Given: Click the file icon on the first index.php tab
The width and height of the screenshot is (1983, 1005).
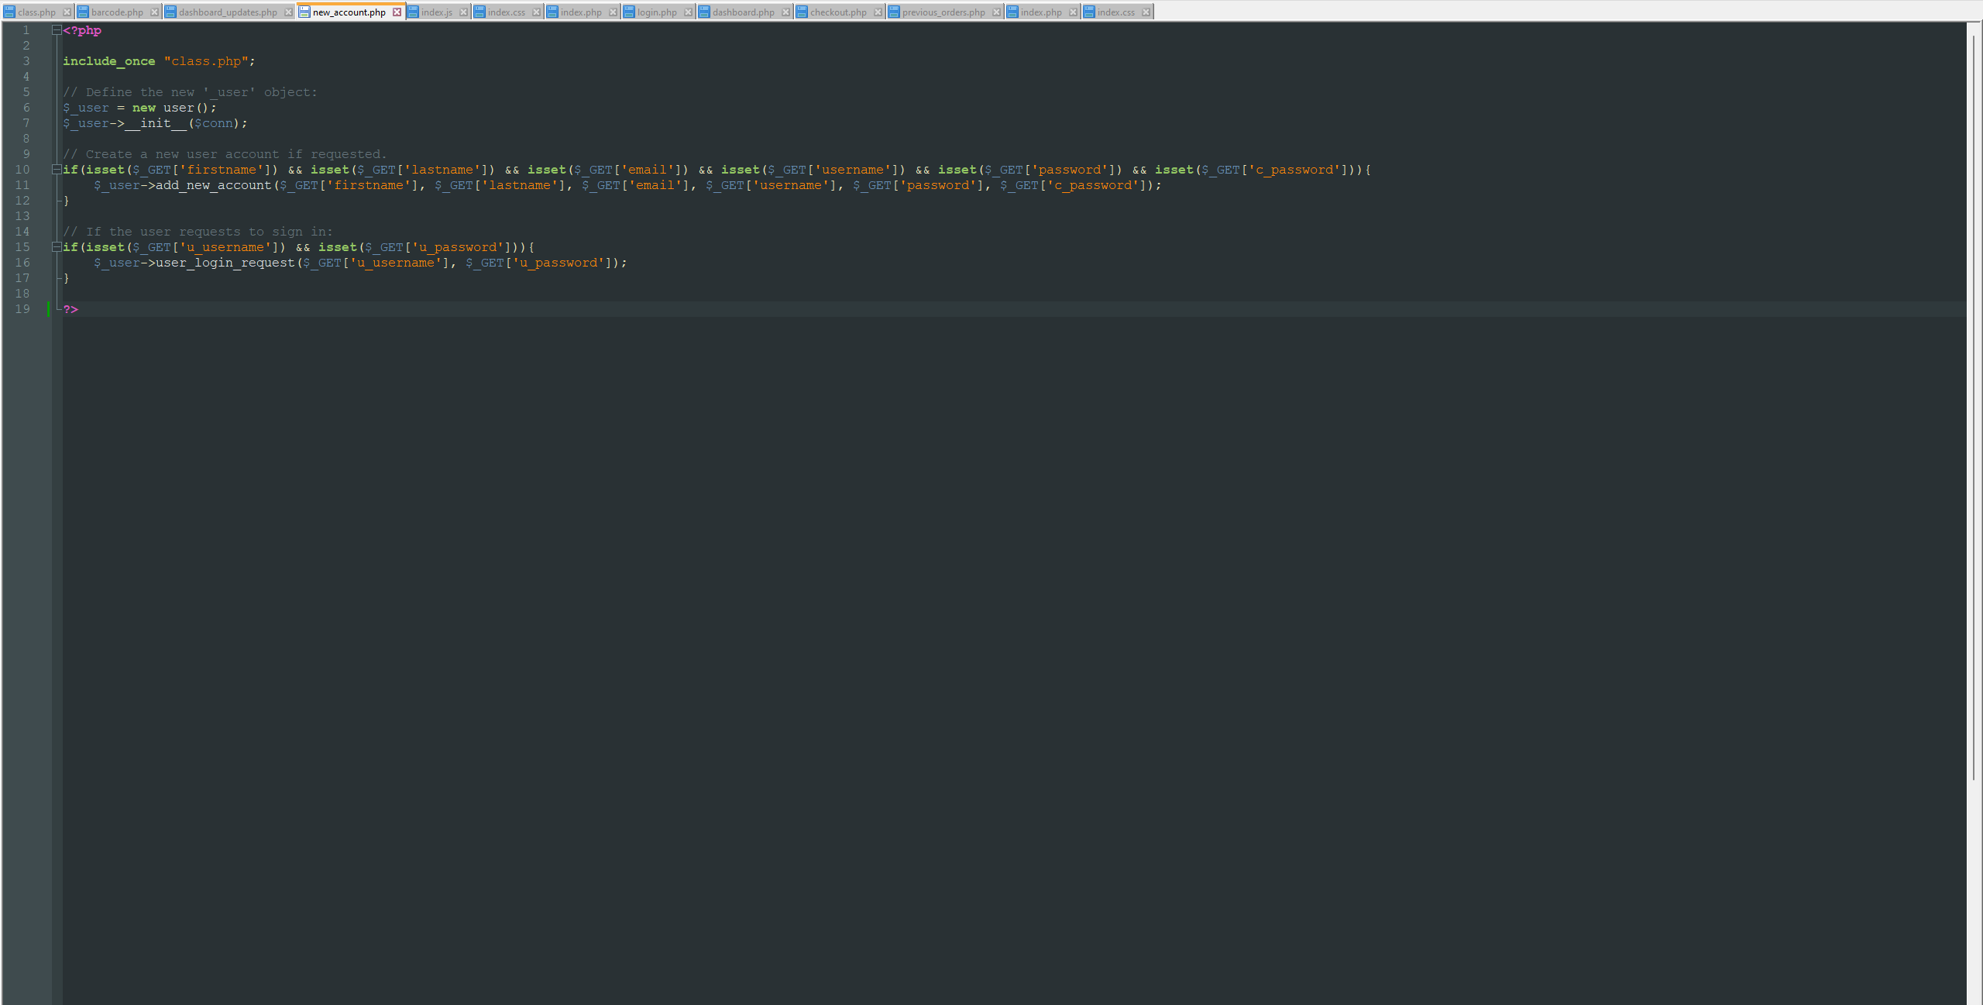Looking at the screenshot, I should [551, 12].
